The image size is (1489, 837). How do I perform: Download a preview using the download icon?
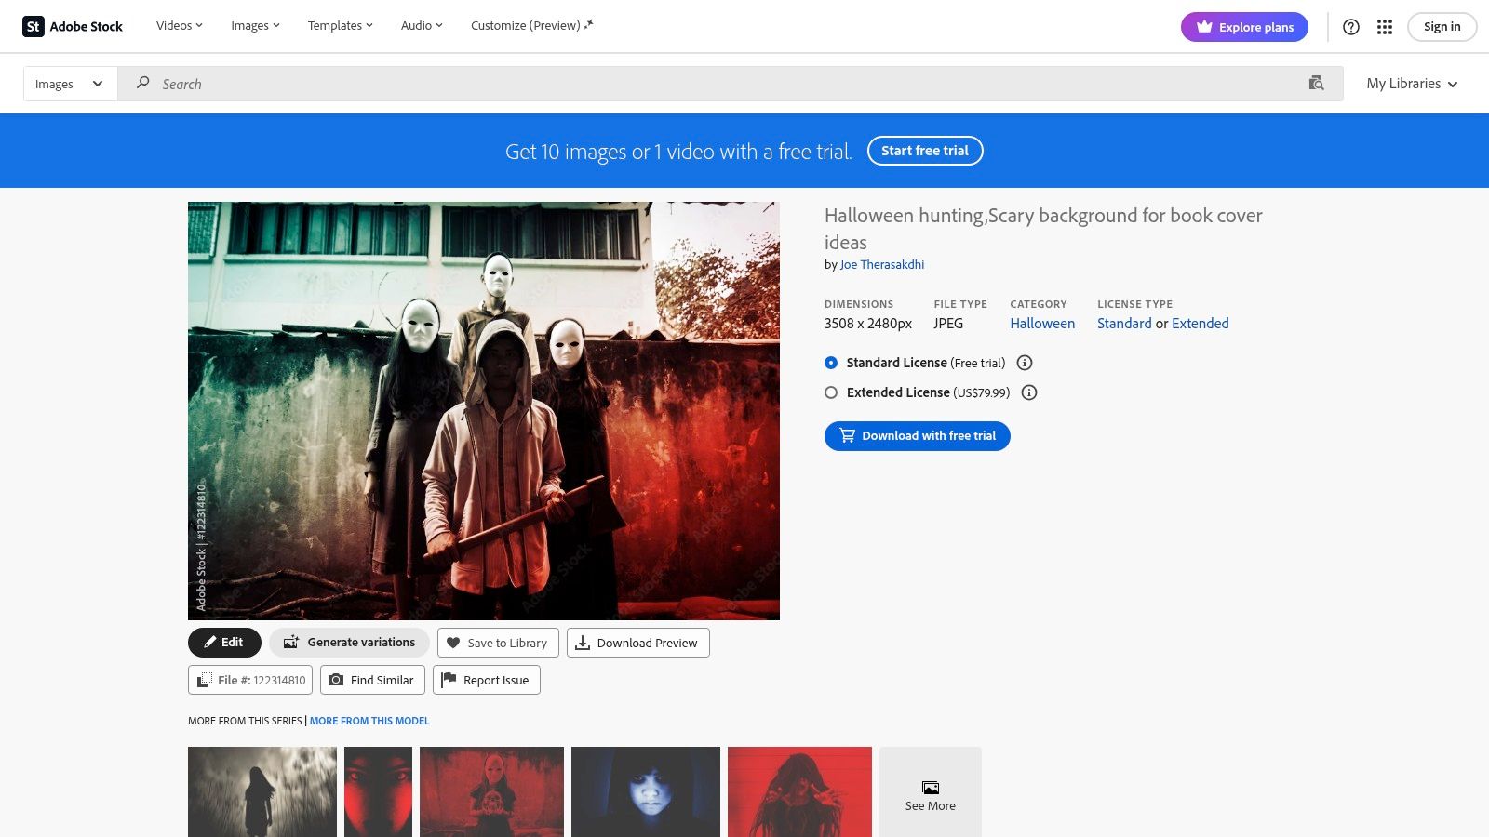click(584, 642)
